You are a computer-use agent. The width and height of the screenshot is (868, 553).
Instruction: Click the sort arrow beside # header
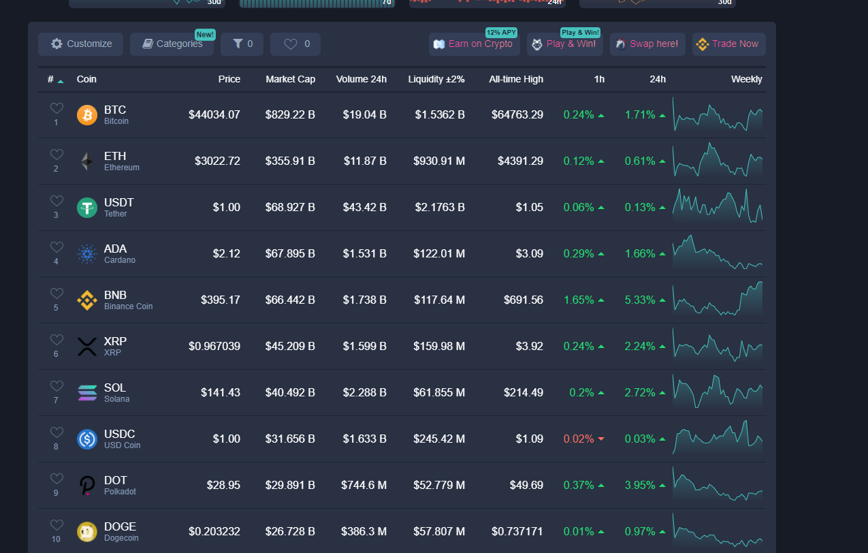coord(61,80)
